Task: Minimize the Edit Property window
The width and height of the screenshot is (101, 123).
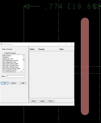Action: tap(60, 44)
